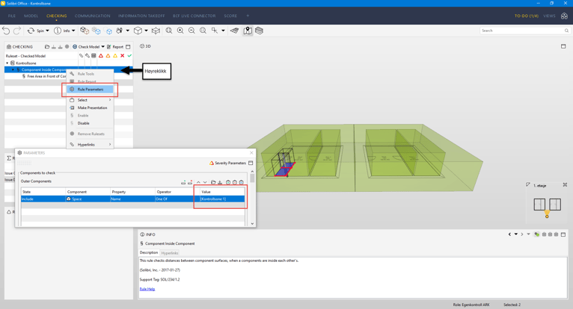Open rulesets folder icon in Checking panel

coord(47,47)
